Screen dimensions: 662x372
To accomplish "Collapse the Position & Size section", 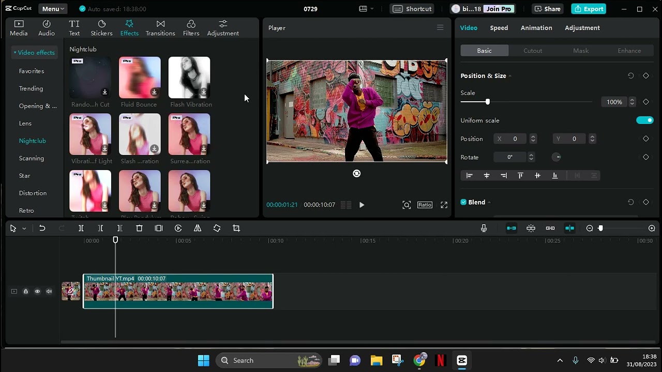I will click(510, 76).
